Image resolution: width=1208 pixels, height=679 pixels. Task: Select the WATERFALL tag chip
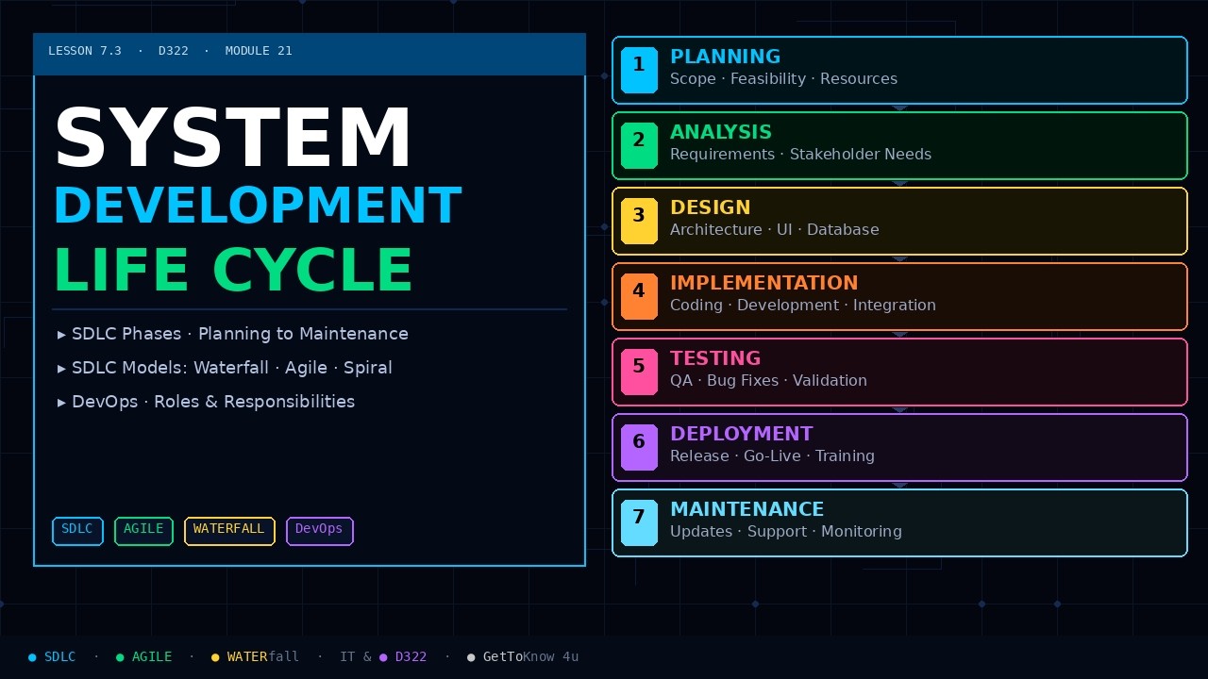[229, 531]
